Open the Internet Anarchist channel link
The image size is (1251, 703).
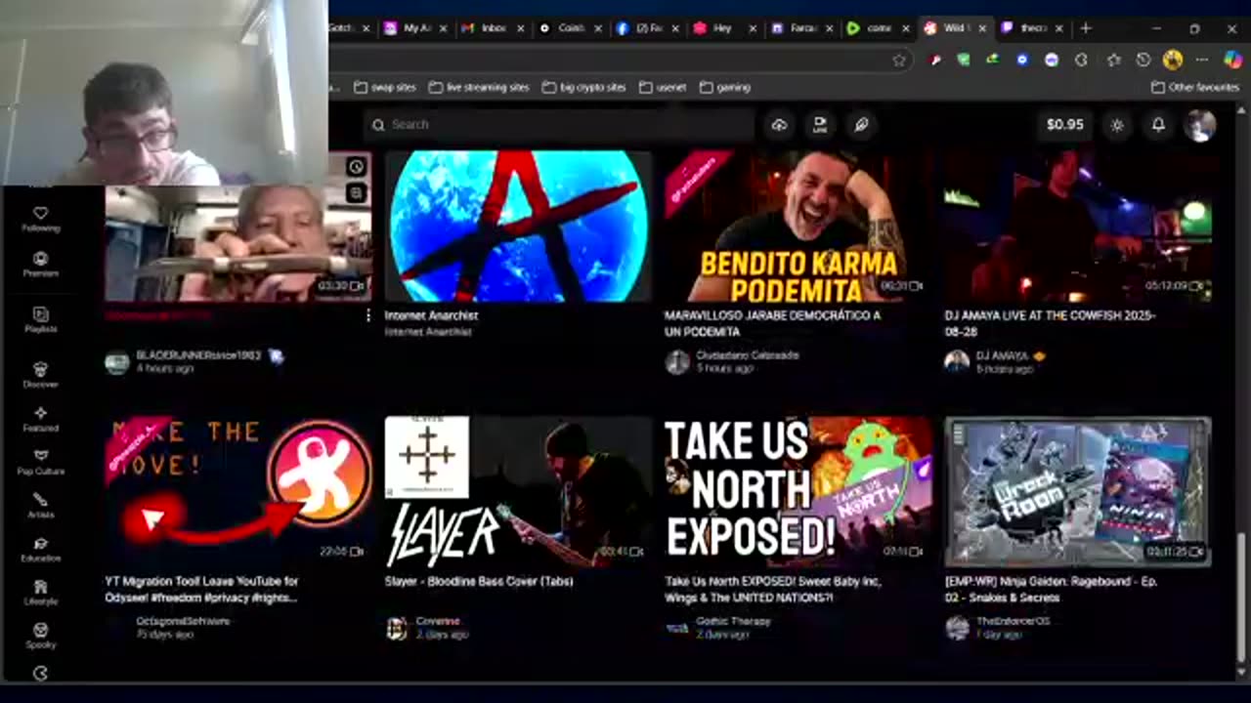pyautogui.click(x=428, y=332)
